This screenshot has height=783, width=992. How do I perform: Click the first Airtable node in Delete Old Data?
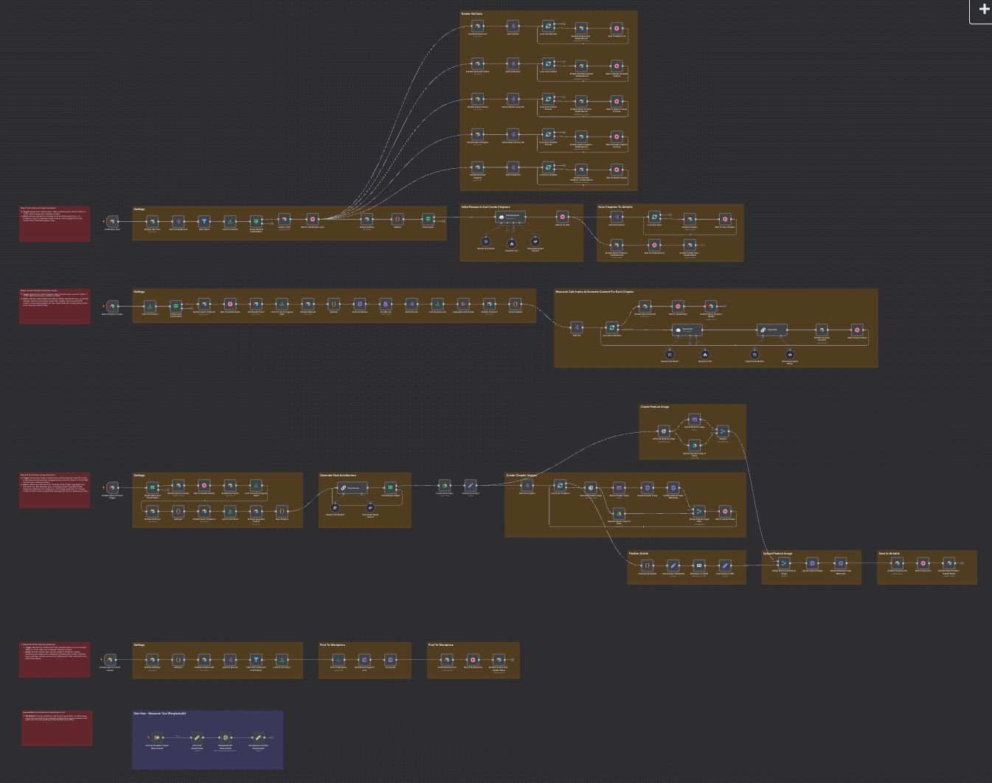point(477,26)
